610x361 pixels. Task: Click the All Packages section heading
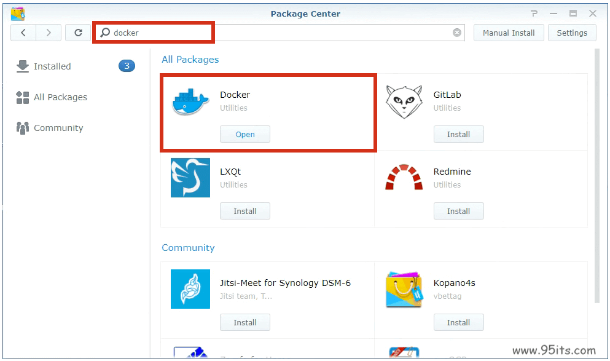point(190,60)
